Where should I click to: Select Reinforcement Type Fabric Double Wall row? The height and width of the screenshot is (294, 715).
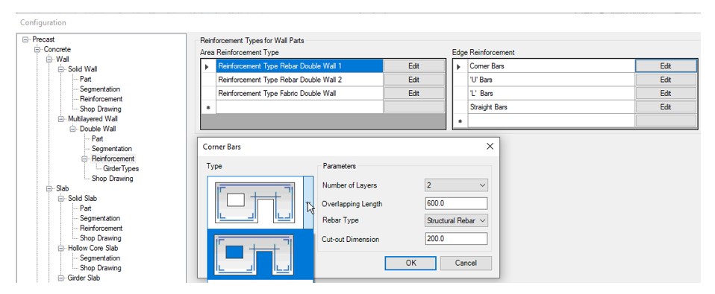[x=299, y=94]
